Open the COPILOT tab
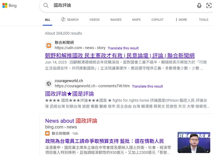Screen dimensions: 213x156 point(157,20)
